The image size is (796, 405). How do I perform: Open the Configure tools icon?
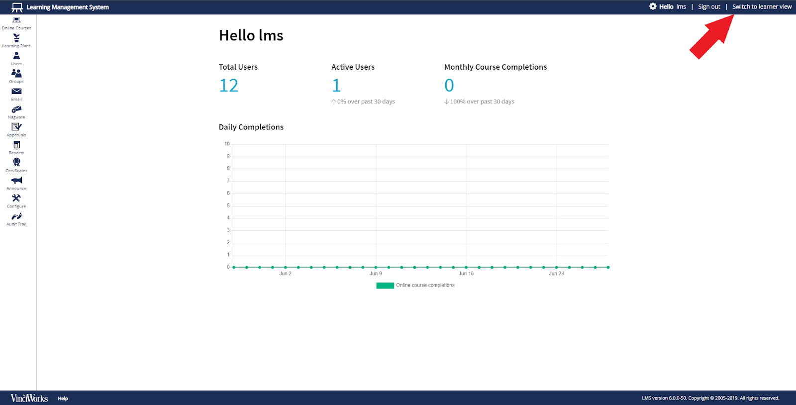[16, 199]
